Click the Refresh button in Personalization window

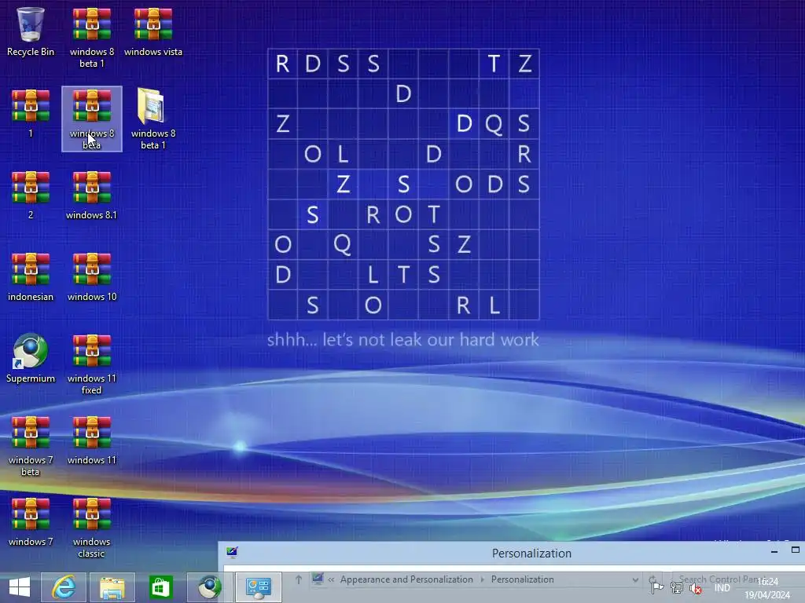pyautogui.click(x=652, y=580)
